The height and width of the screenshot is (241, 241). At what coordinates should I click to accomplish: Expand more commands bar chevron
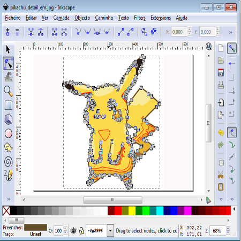tap(221, 199)
